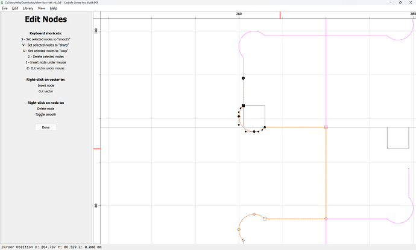The image size is (416, 250).
Task: Click the 'Delete node' text line
Action: pos(46,109)
